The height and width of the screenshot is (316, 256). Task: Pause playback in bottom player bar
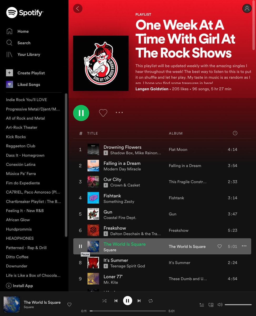pyautogui.click(x=127, y=301)
